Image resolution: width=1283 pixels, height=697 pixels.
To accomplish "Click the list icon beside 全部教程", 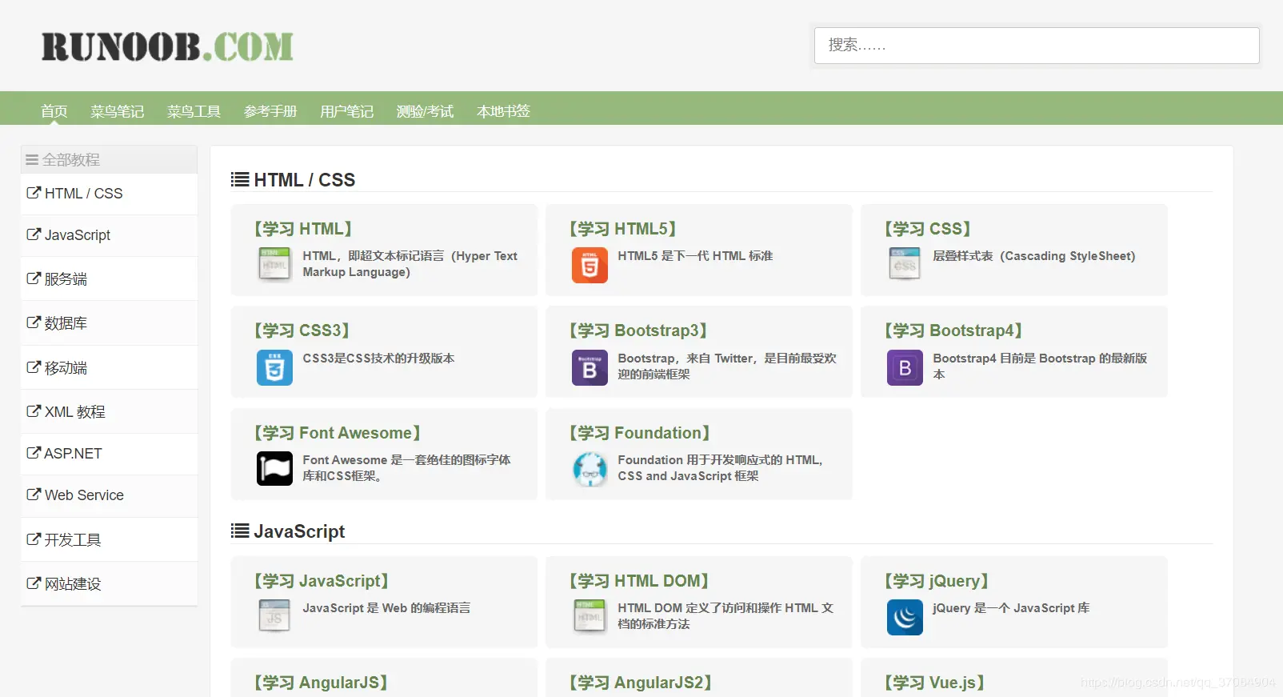I will (32, 160).
